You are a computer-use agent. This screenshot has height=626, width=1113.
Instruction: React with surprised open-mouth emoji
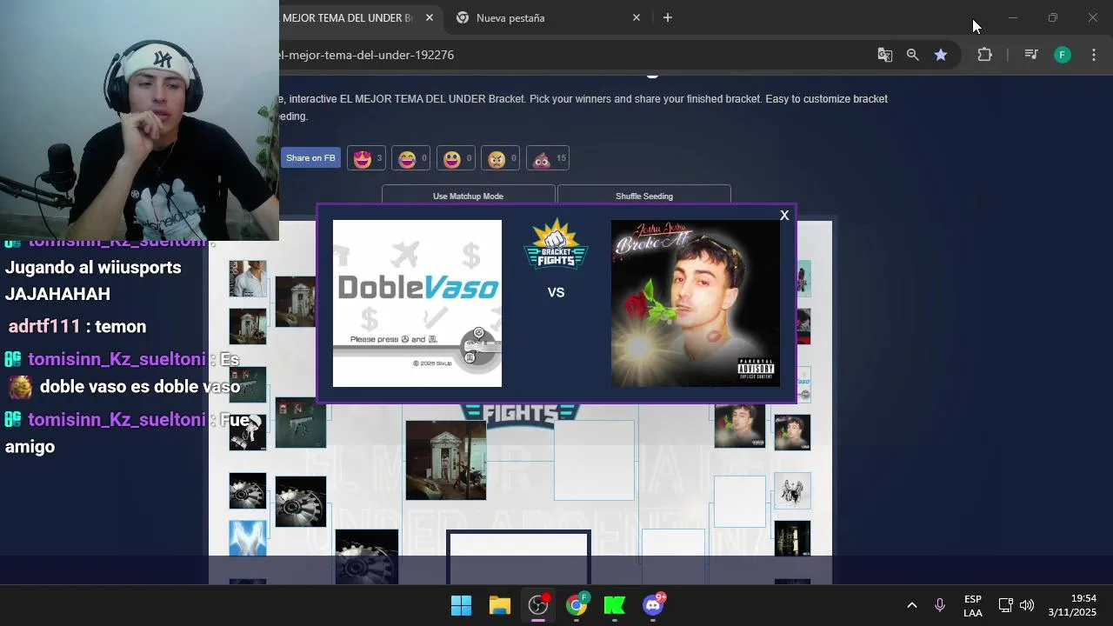pos(456,158)
